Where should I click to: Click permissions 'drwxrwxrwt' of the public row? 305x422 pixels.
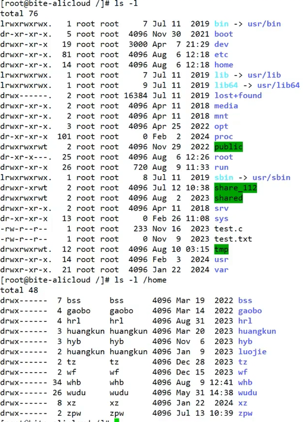[24, 147]
